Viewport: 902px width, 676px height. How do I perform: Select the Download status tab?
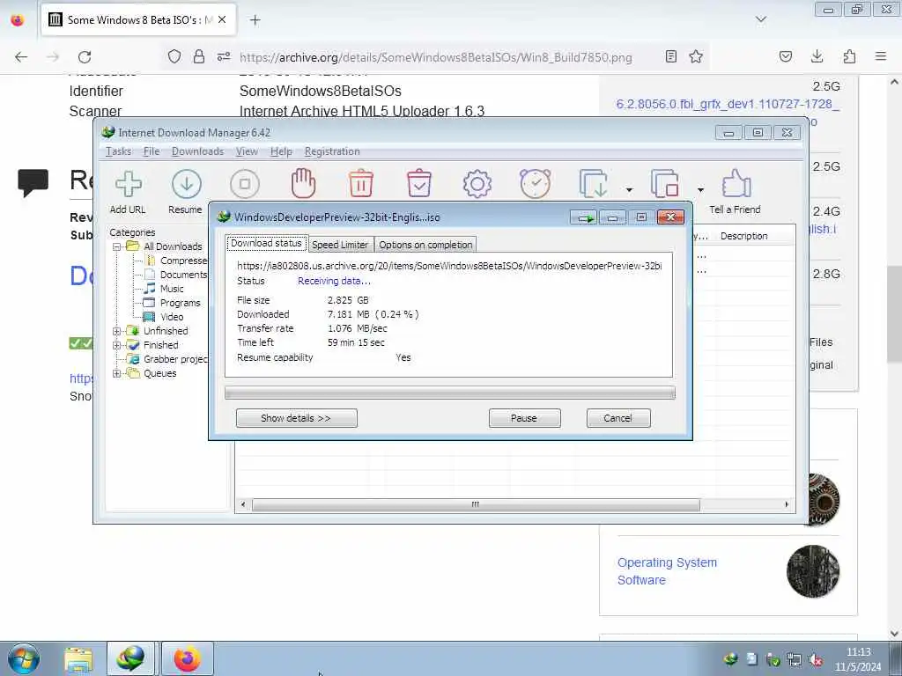pyautogui.click(x=266, y=243)
